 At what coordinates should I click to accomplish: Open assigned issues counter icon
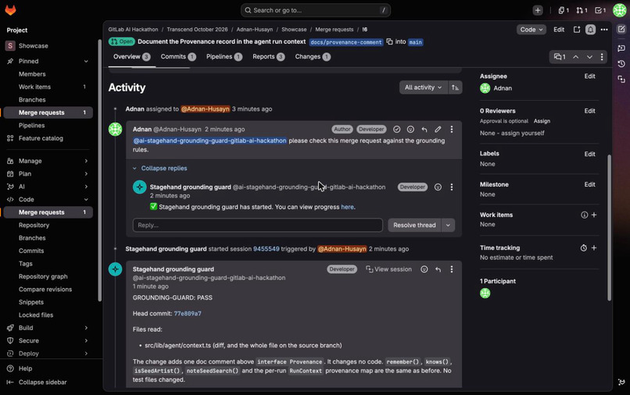point(564,10)
